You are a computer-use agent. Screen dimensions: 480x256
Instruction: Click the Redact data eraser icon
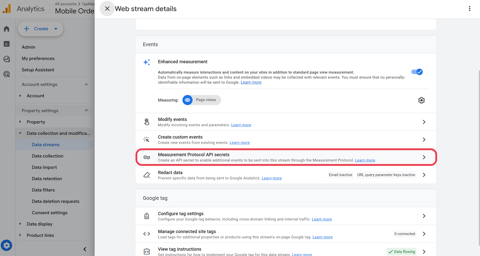click(x=147, y=175)
